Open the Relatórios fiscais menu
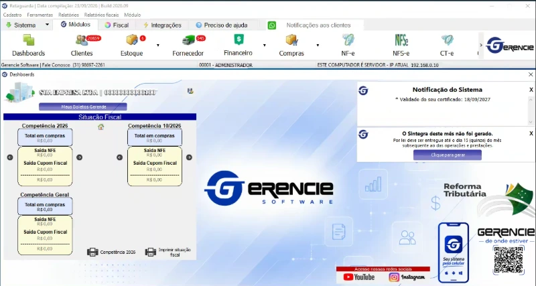 pyautogui.click(x=102, y=15)
